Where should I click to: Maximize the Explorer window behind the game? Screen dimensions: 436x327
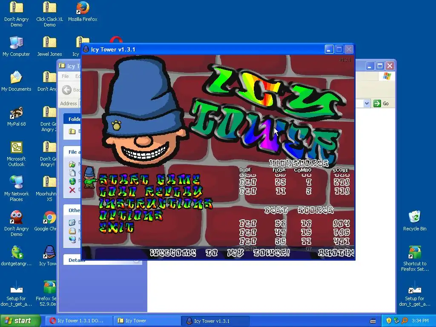(380, 66)
